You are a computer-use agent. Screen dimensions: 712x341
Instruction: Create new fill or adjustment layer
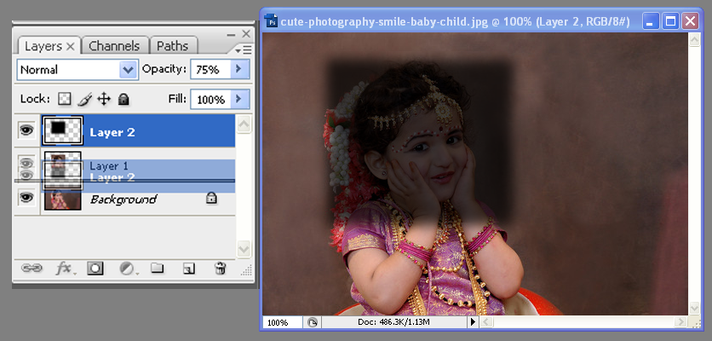[127, 268]
